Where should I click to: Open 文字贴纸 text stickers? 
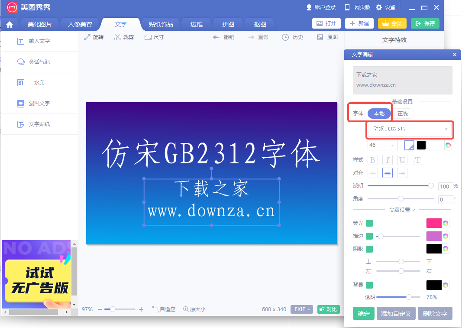click(39, 124)
